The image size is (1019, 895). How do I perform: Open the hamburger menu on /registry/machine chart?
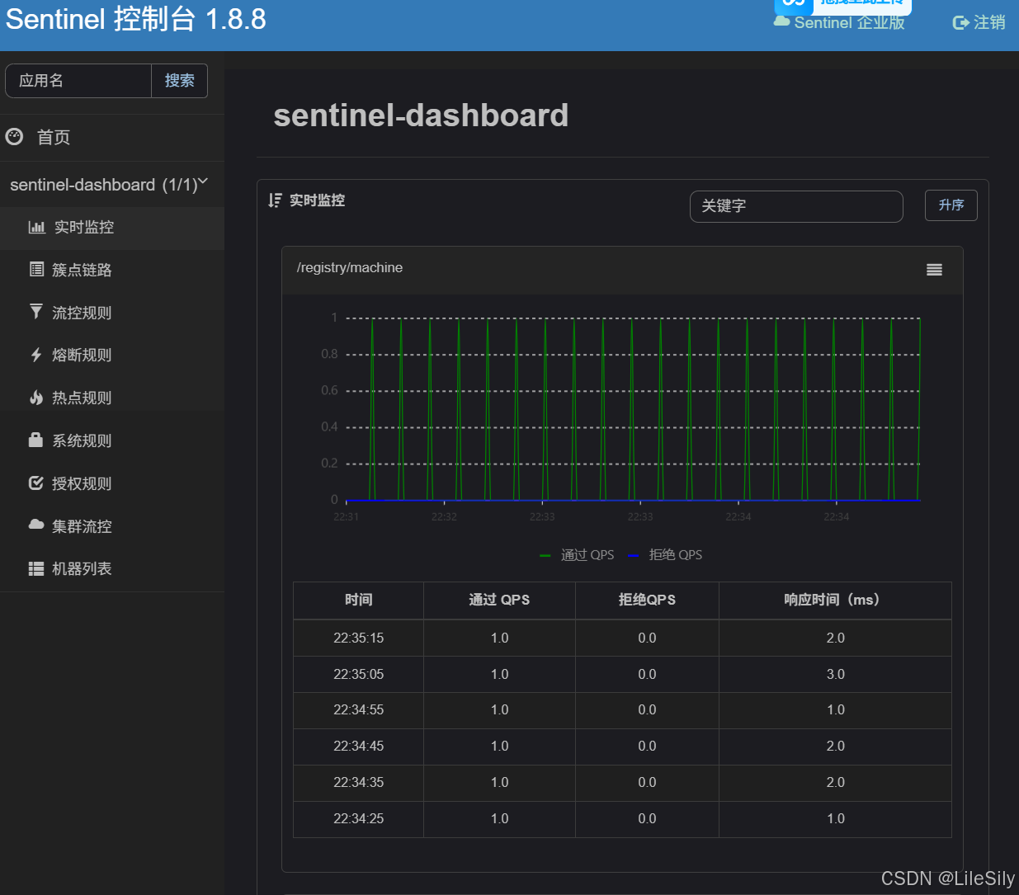(934, 270)
